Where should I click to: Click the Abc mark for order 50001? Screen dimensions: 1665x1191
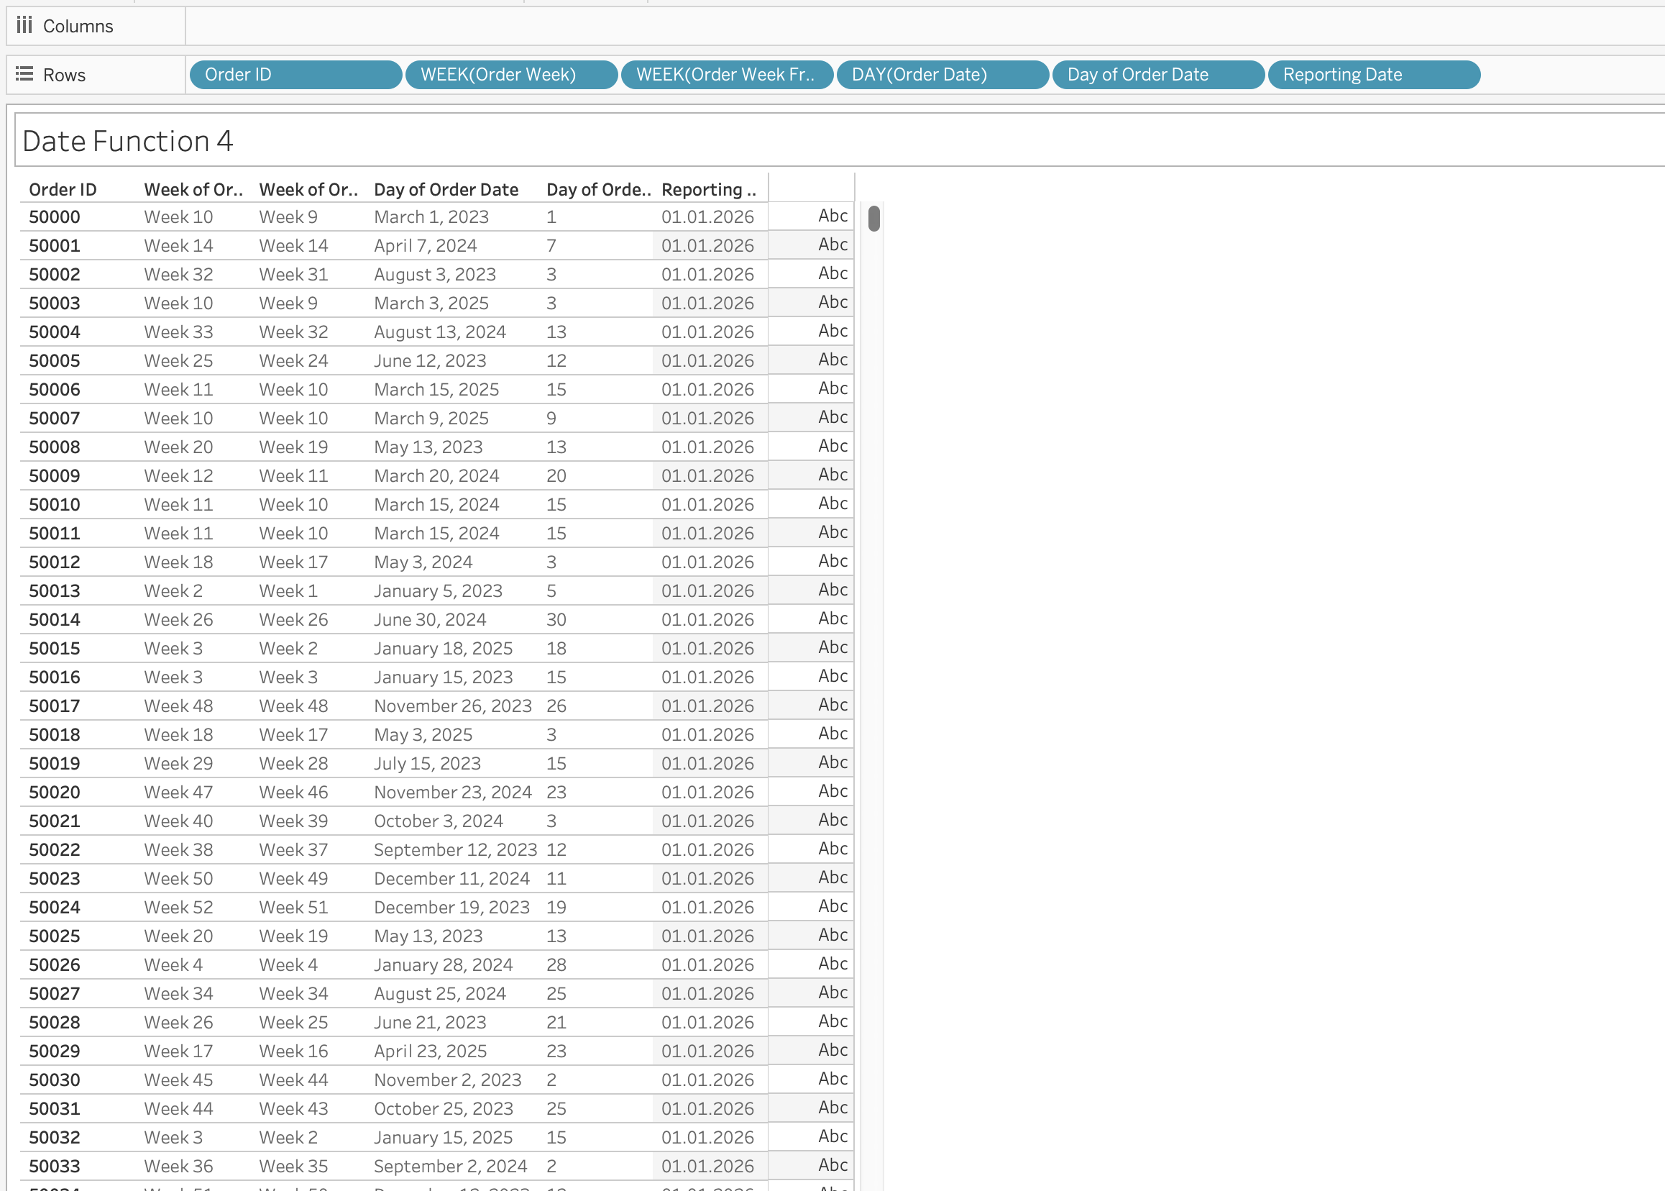(x=832, y=245)
